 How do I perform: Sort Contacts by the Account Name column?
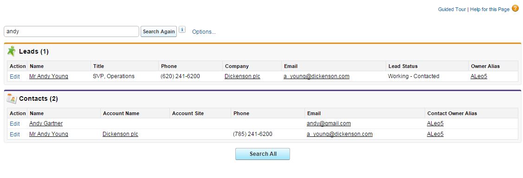pyautogui.click(x=121, y=113)
